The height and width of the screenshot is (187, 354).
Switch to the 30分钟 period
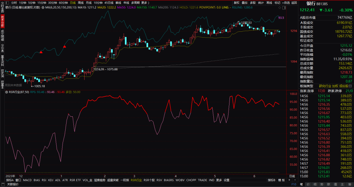point(52,3)
